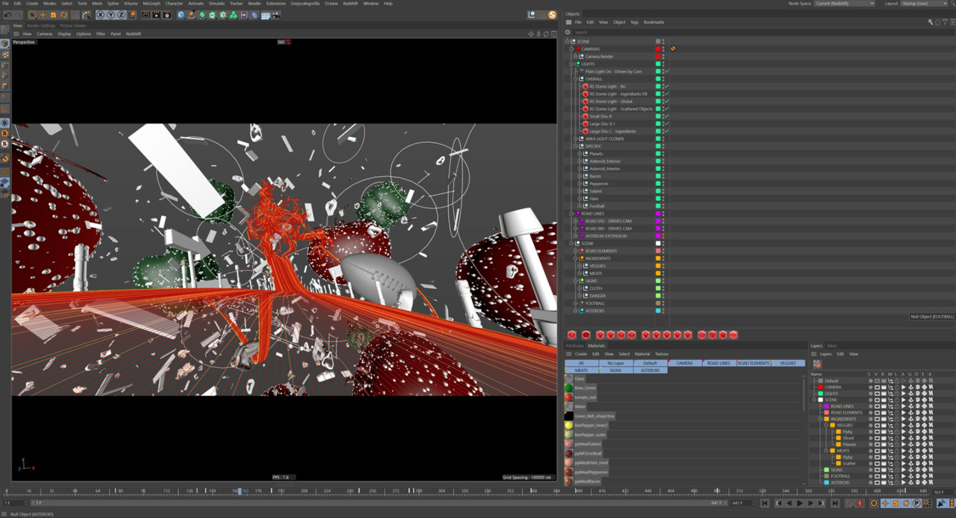
Task: Click the Cube primitive icon
Action: tap(181, 15)
